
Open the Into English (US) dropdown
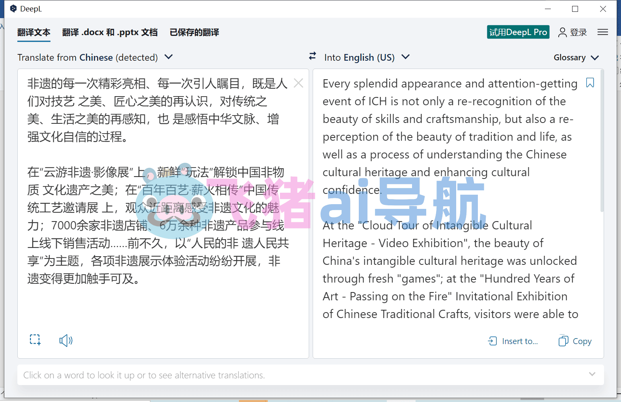pyautogui.click(x=367, y=58)
